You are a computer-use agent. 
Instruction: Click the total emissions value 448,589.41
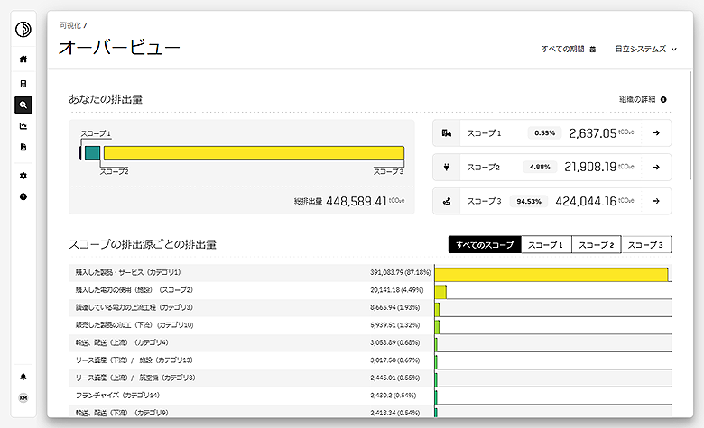coord(357,201)
